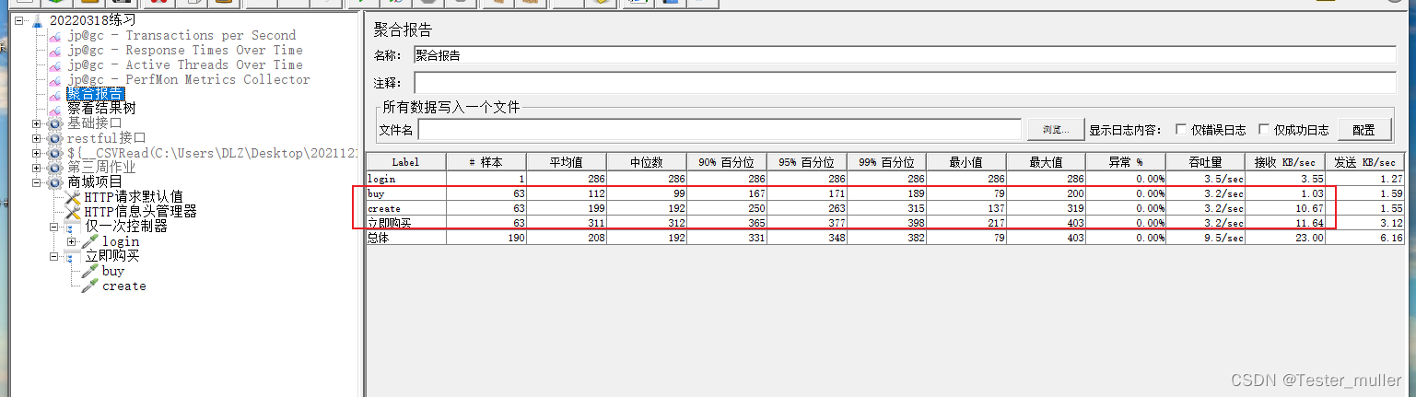Click the gear icon of 第三周作业 thread group
Screen dimensions: 1416x397
(55, 168)
